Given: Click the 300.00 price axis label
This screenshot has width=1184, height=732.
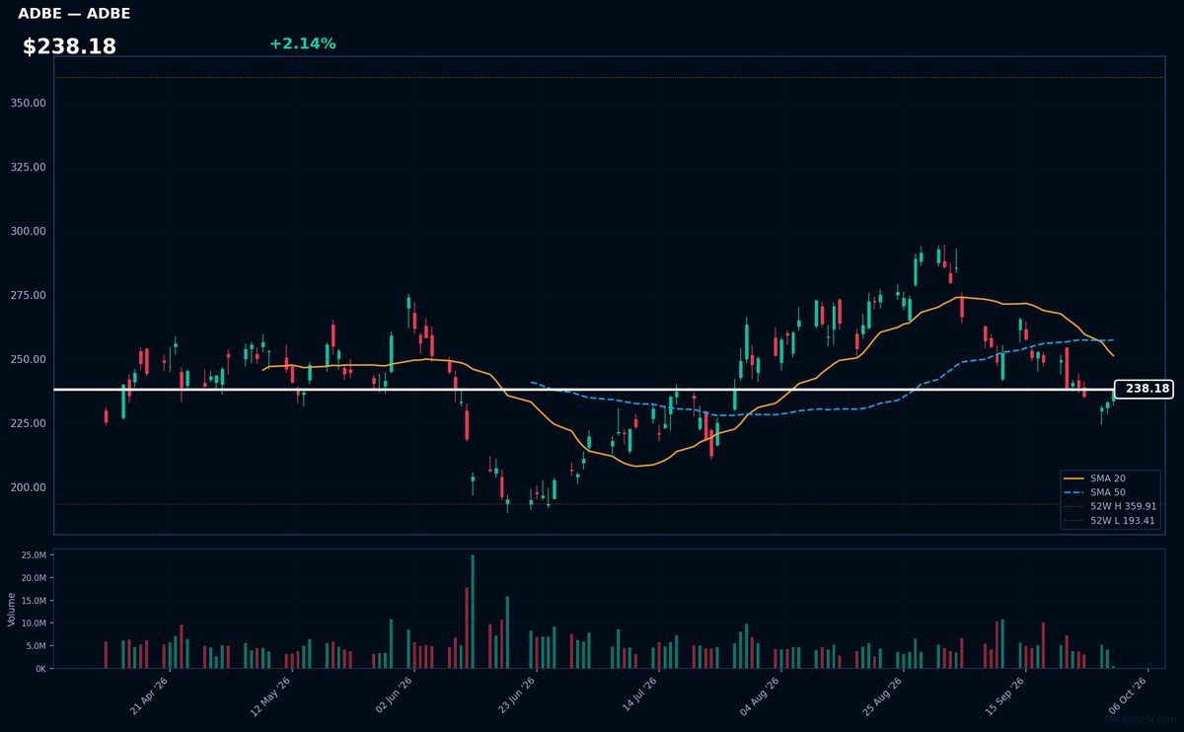Looking at the screenshot, I should click(28, 232).
